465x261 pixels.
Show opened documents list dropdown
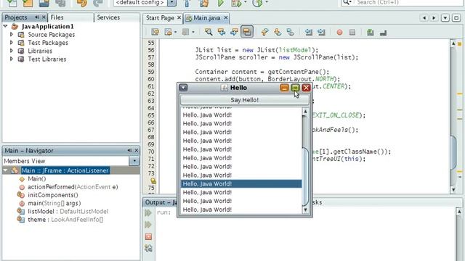(x=445, y=17)
